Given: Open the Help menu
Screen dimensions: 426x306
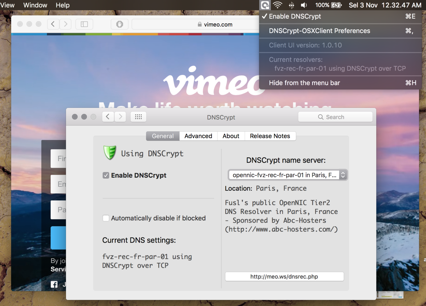Looking at the screenshot, I should [x=63, y=5].
